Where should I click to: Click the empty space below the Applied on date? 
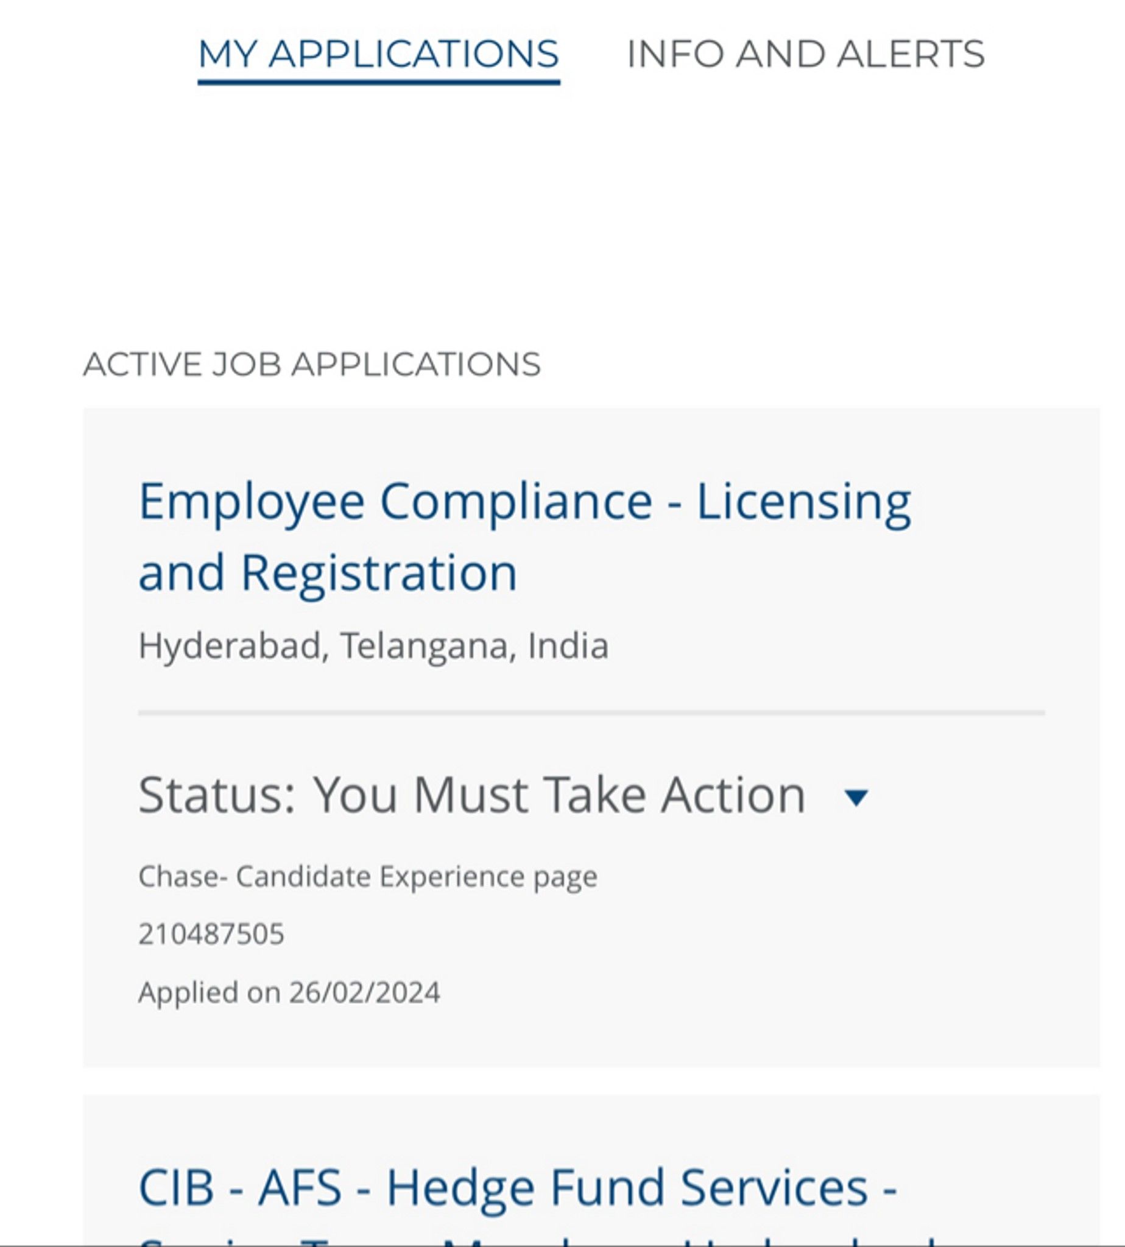click(x=591, y=1038)
